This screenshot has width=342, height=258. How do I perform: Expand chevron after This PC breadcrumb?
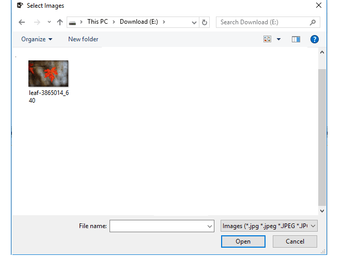tap(114, 22)
